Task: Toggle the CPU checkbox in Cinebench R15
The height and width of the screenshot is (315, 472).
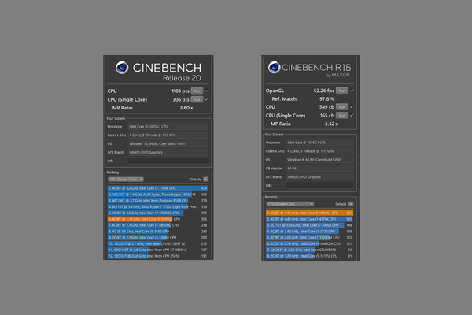Action: [x=352, y=106]
